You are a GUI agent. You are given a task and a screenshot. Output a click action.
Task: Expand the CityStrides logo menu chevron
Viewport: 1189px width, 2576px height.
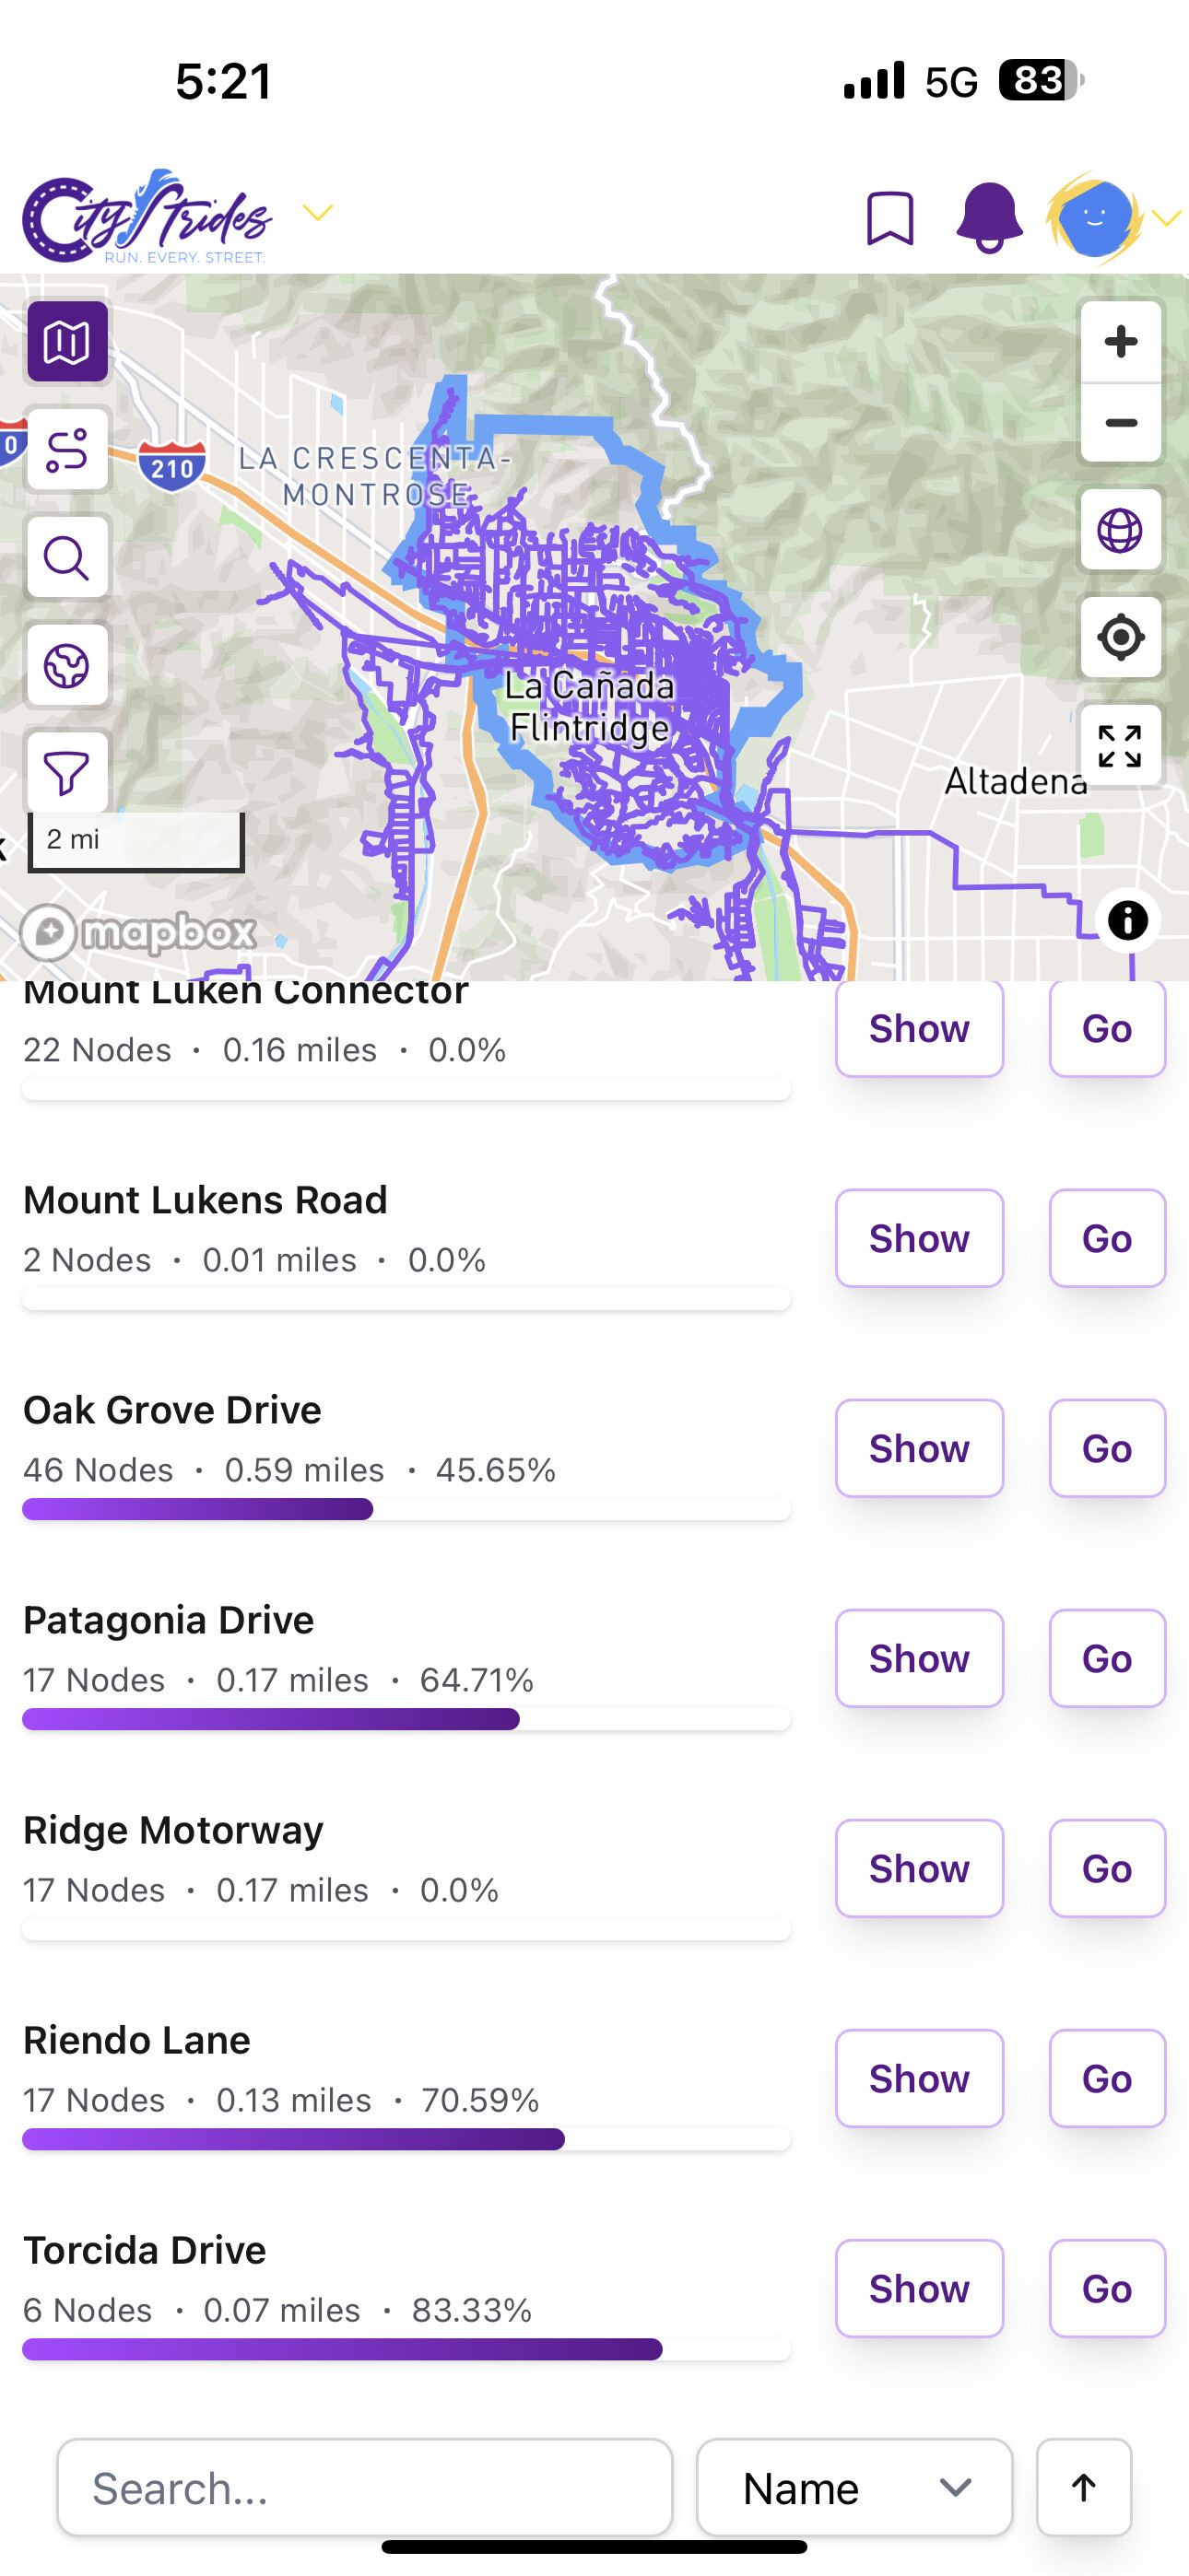[x=317, y=212]
